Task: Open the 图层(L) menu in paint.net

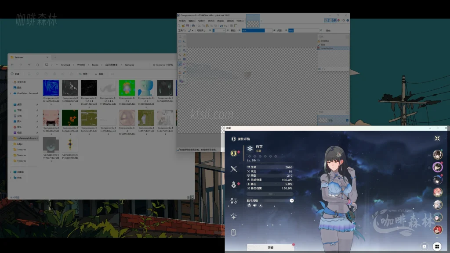Action: pos(221,21)
